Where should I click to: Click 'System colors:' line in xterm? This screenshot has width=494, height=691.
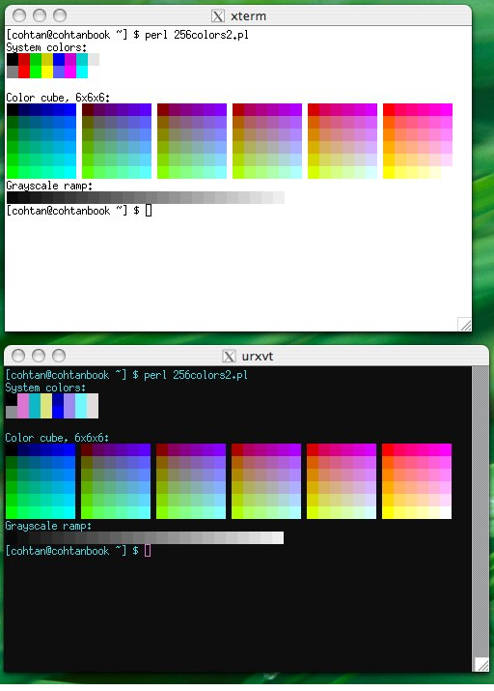tap(46, 47)
